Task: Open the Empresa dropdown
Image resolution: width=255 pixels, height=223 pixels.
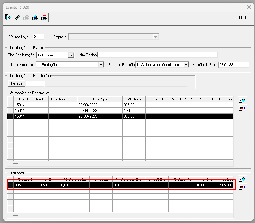Action: tap(155, 37)
